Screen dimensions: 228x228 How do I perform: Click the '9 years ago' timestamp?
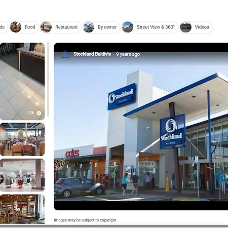tap(128, 54)
